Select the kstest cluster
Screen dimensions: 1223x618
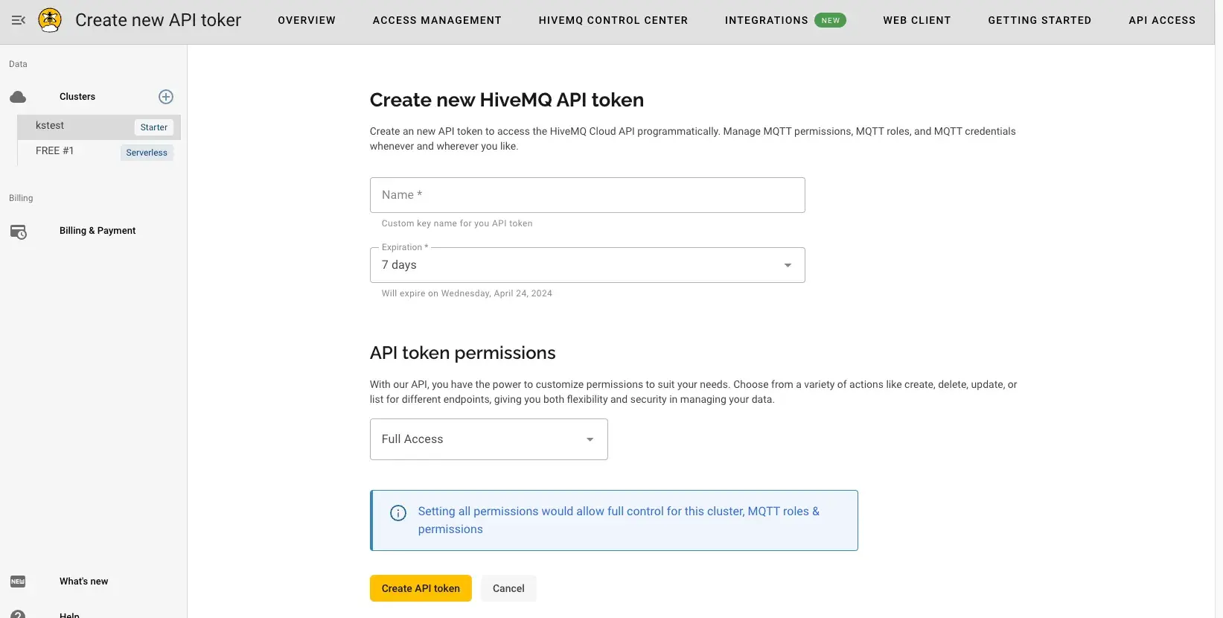[99, 127]
